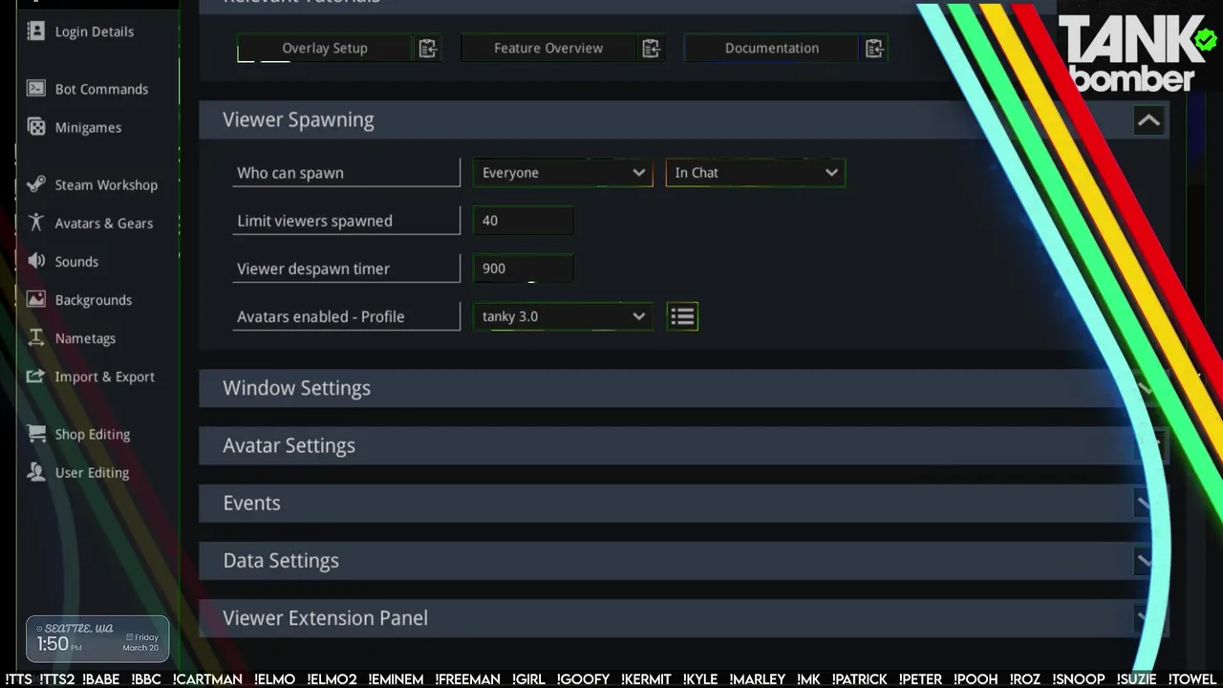This screenshot has height=688, width=1223.
Task: Click the Limit viewers spawned field showing 40
Action: pyautogui.click(x=524, y=220)
